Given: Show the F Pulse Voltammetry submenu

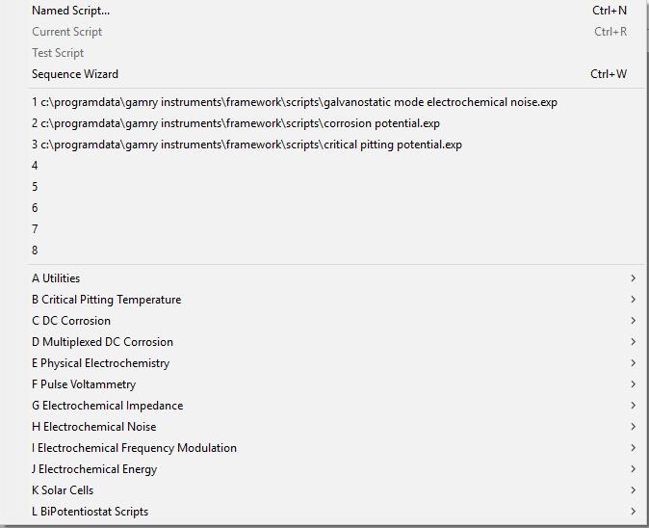Looking at the screenshot, I should click(x=84, y=384).
